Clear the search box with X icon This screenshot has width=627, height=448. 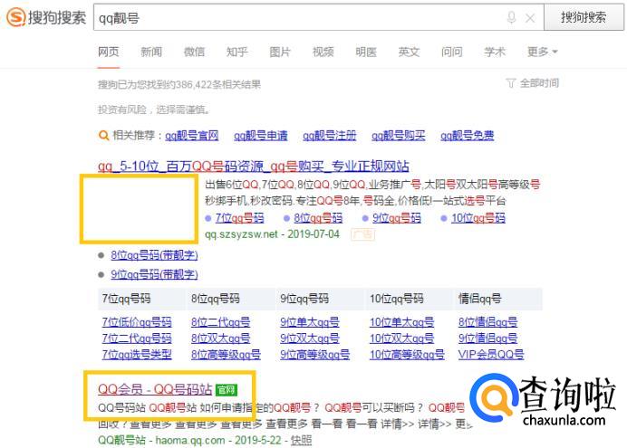click(530, 18)
